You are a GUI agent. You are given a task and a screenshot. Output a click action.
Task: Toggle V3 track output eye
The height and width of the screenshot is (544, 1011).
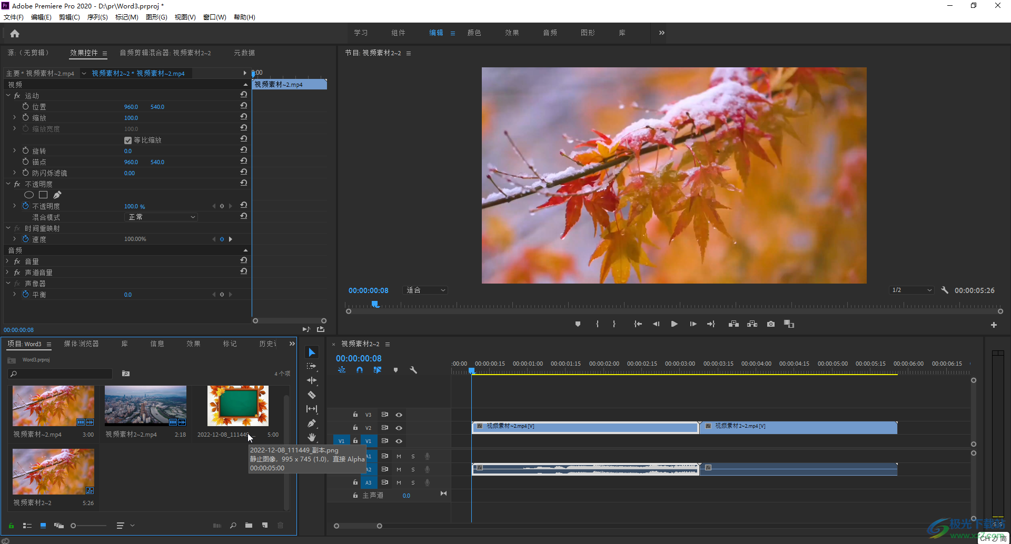click(x=399, y=415)
